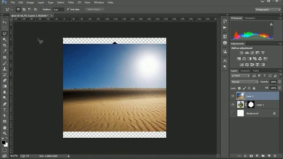Add layer style fx icon

pos(245,156)
